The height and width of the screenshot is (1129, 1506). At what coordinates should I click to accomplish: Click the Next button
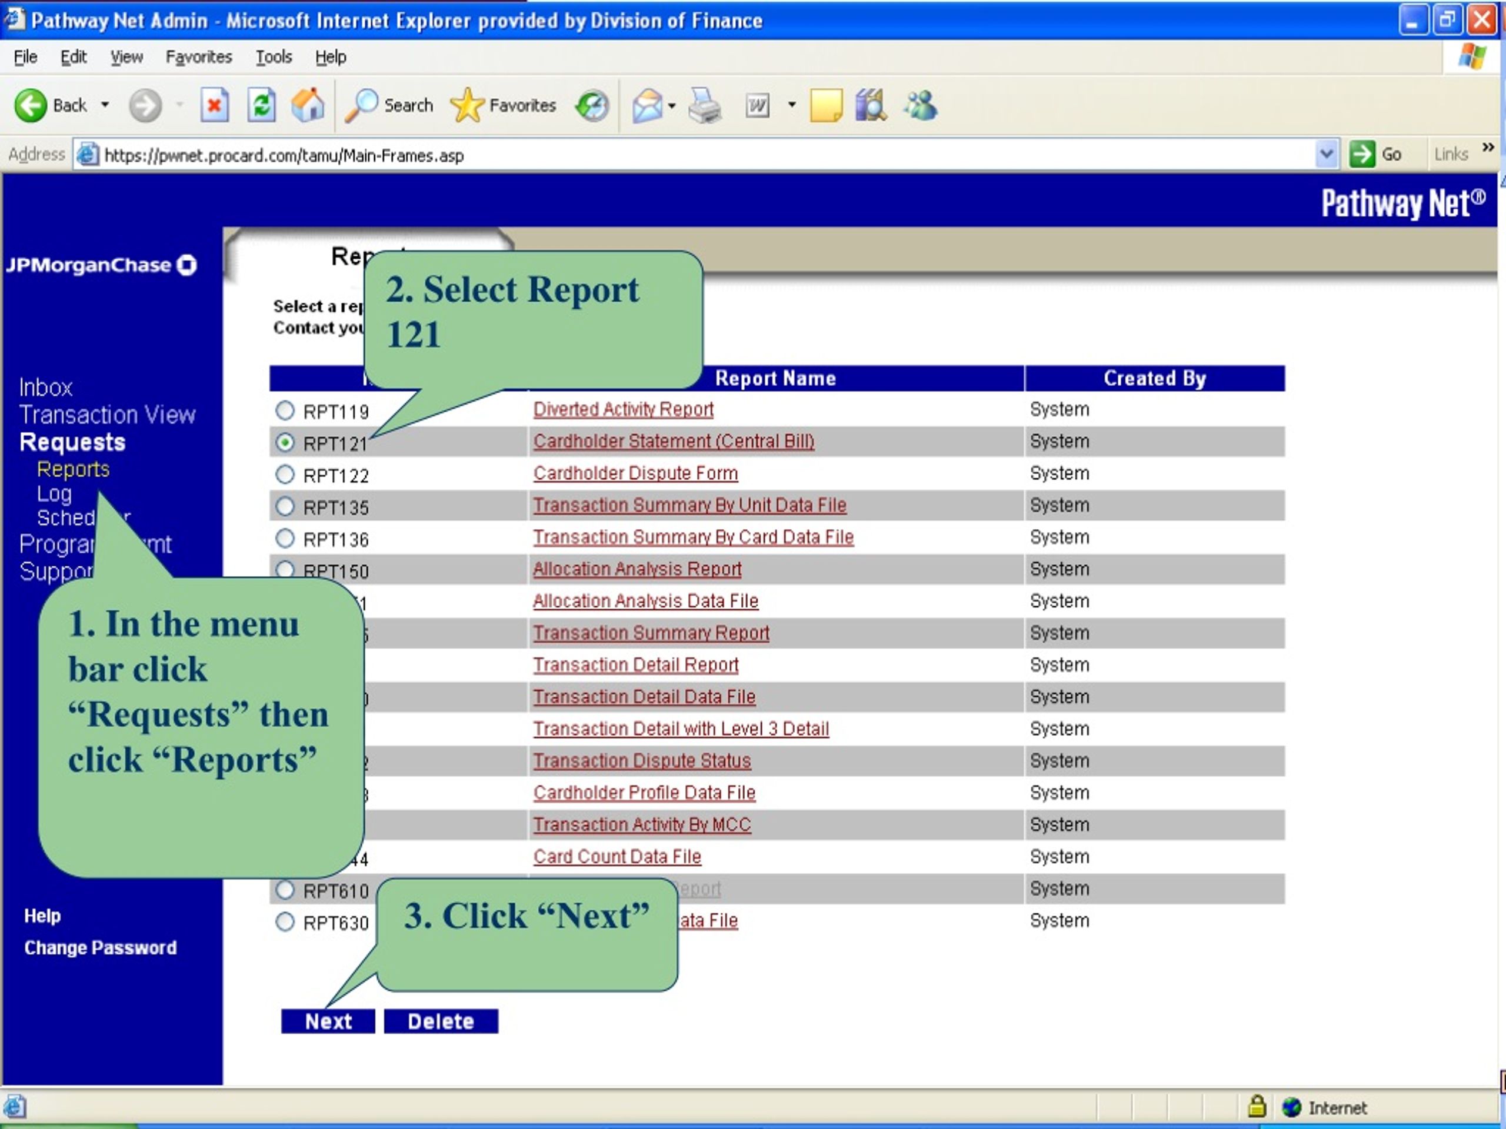coord(328,1021)
